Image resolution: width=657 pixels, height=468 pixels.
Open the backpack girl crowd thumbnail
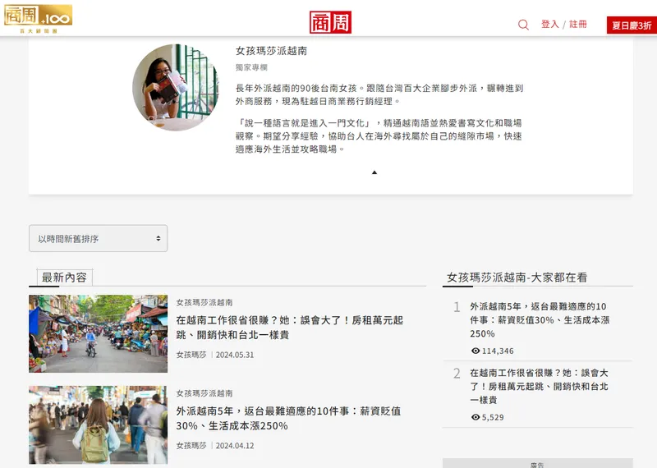(98, 424)
